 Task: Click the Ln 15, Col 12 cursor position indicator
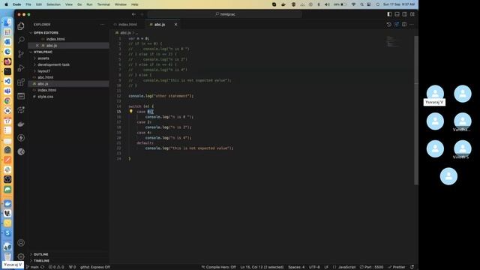point(262,267)
